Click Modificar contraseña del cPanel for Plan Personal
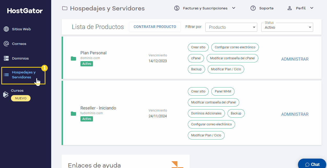 pos(232,58)
